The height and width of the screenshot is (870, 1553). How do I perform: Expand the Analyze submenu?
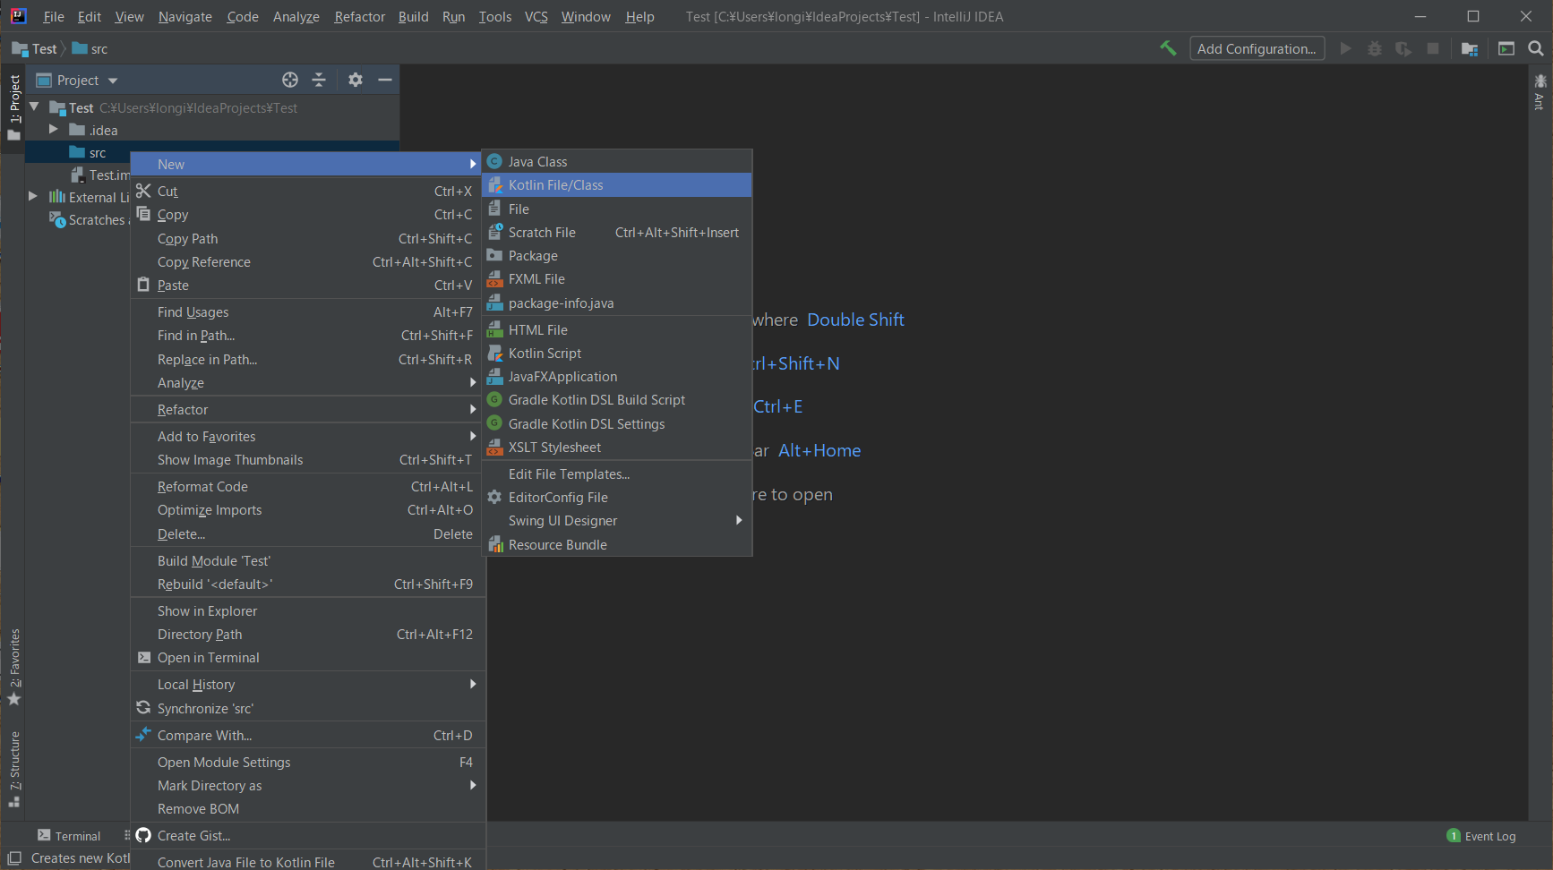[x=308, y=382]
